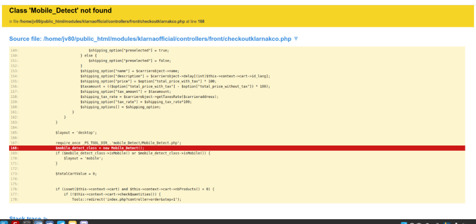Open the purple app icon in the taskbar

coord(84,223)
